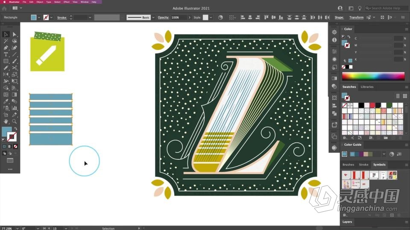Switch to the Libraries tab
410x230 pixels.
(x=367, y=87)
